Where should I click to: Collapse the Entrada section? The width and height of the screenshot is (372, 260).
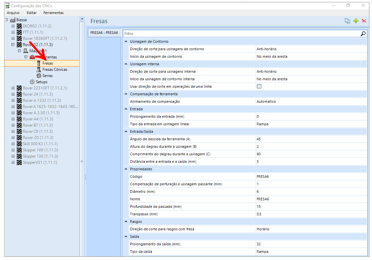coord(126,109)
